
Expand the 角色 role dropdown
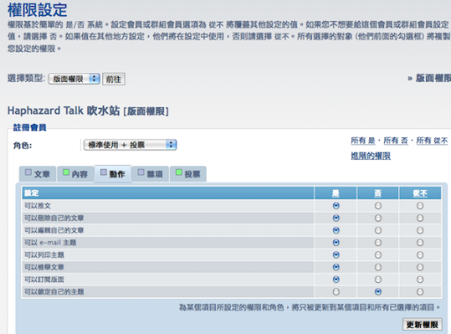(x=130, y=145)
